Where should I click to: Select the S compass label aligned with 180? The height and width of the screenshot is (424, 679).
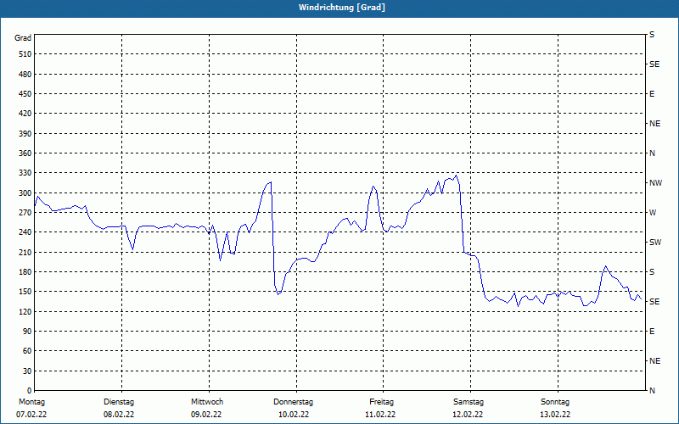coord(652,272)
